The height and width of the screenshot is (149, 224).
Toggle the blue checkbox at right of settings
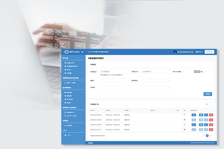[202, 71]
